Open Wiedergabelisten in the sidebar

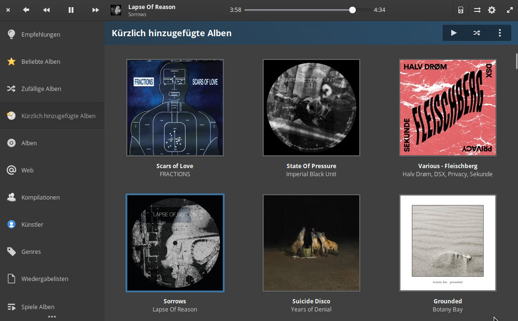pos(52,279)
